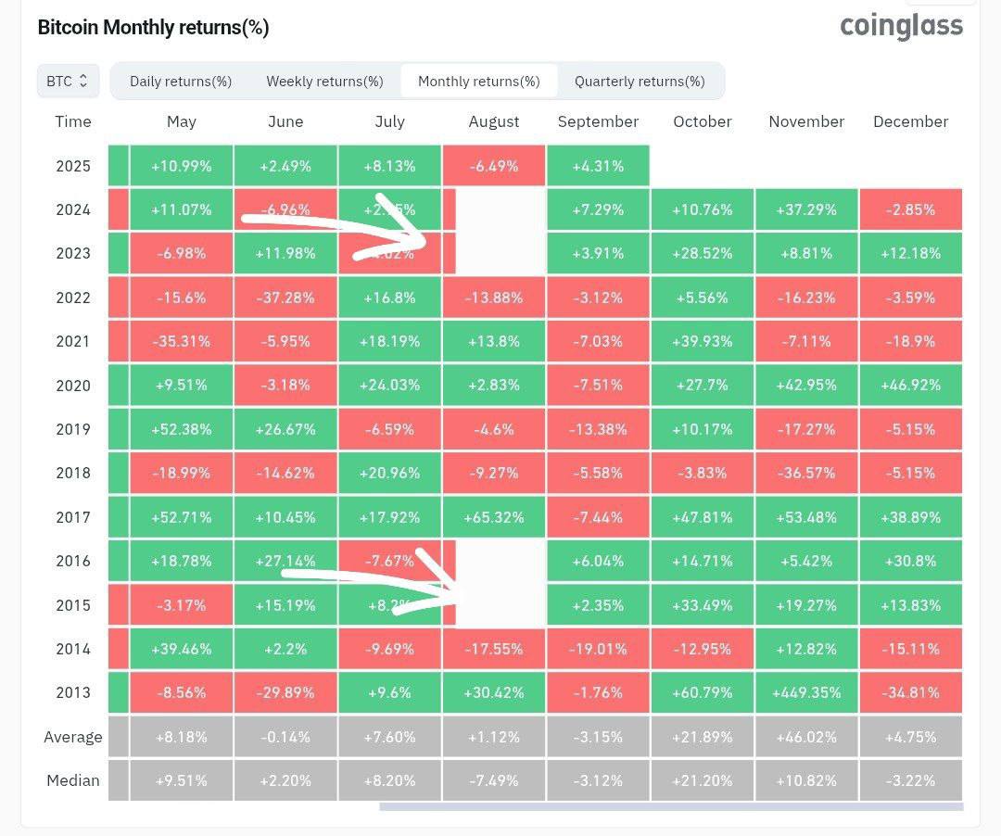Select the Average row label
Screen dimensions: 1001x836
(x=73, y=737)
